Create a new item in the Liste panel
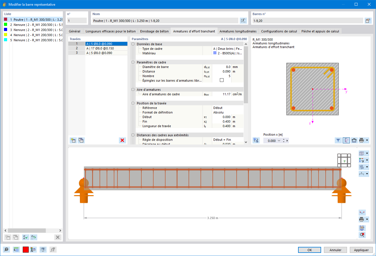Viewport: 376px width, 256px height. [x=8, y=237]
